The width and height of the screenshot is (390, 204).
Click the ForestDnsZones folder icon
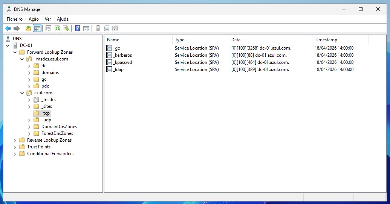pyautogui.click(x=36, y=133)
